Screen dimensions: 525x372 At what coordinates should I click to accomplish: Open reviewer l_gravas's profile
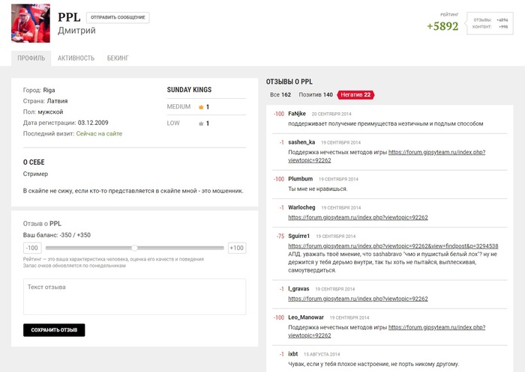tap(298, 289)
